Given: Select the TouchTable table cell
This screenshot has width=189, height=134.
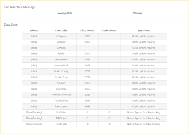Looking at the screenshot, I should click(x=61, y=124).
